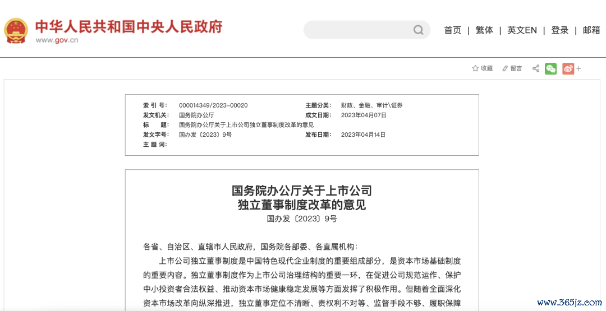Click the index number 000014349/2023-00020

(213, 105)
